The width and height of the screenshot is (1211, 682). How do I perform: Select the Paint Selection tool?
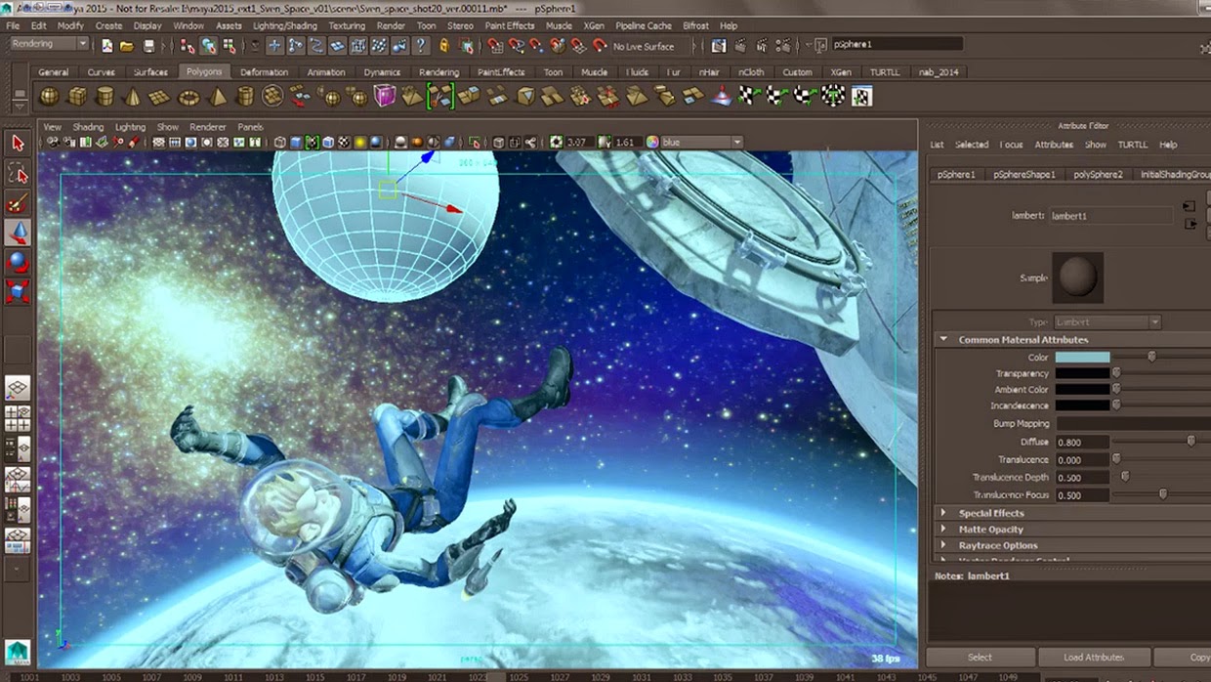tap(17, 202)
